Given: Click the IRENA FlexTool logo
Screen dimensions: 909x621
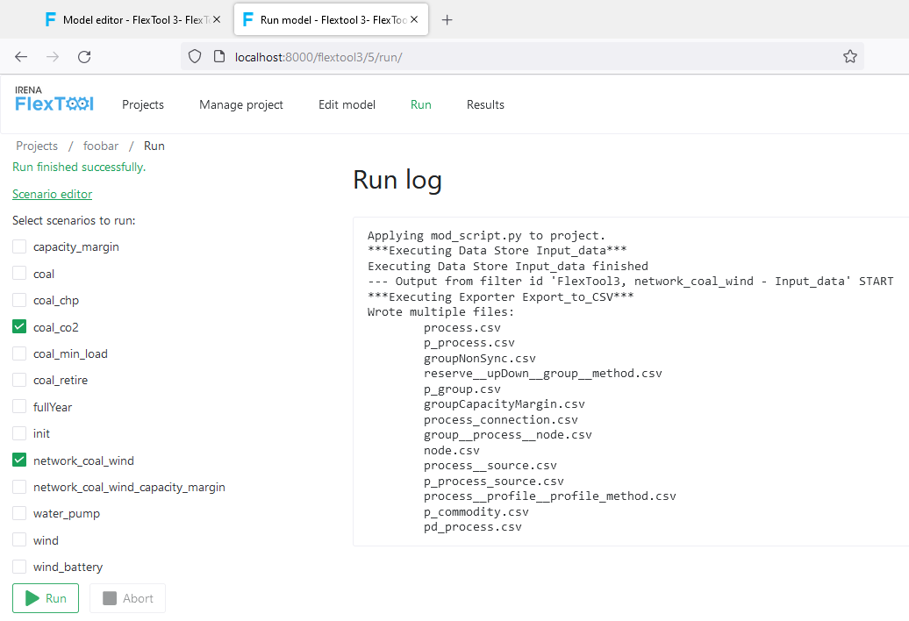Looking at the screenshot, I should 54,99.
